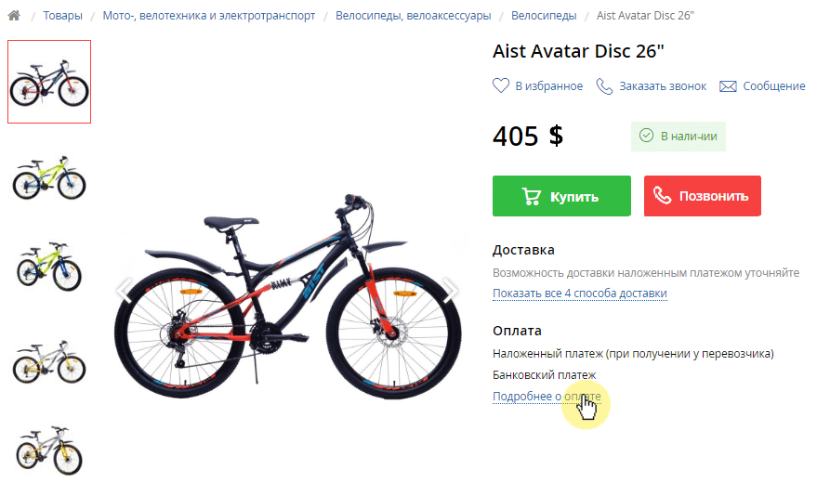The image size is (830, 496).
Task: Select the first yellow-green bike thumbnail
Action: tap(49, 177)
